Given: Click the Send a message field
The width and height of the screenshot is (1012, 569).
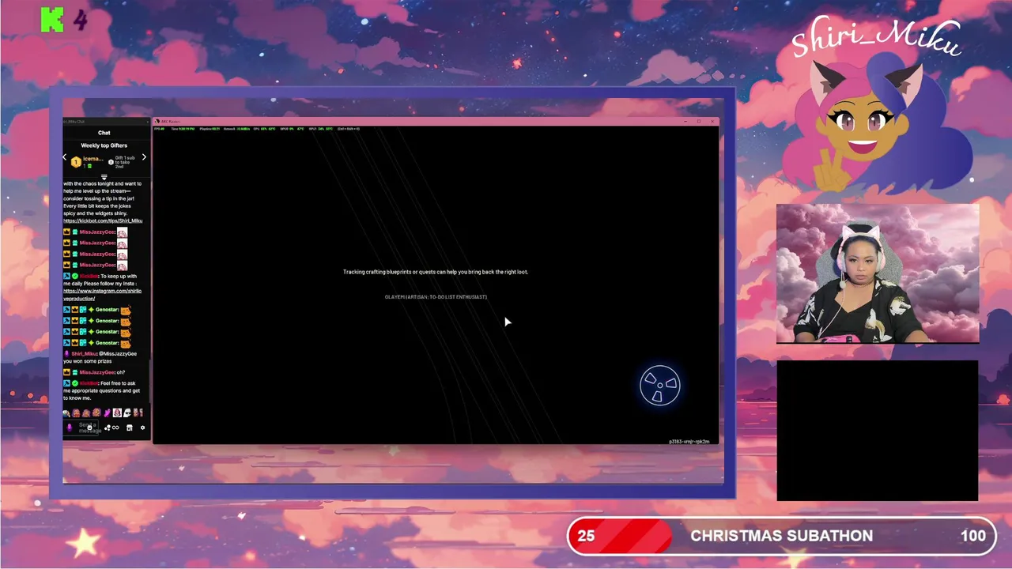Looking at the screenshot, I should (81, 428).
